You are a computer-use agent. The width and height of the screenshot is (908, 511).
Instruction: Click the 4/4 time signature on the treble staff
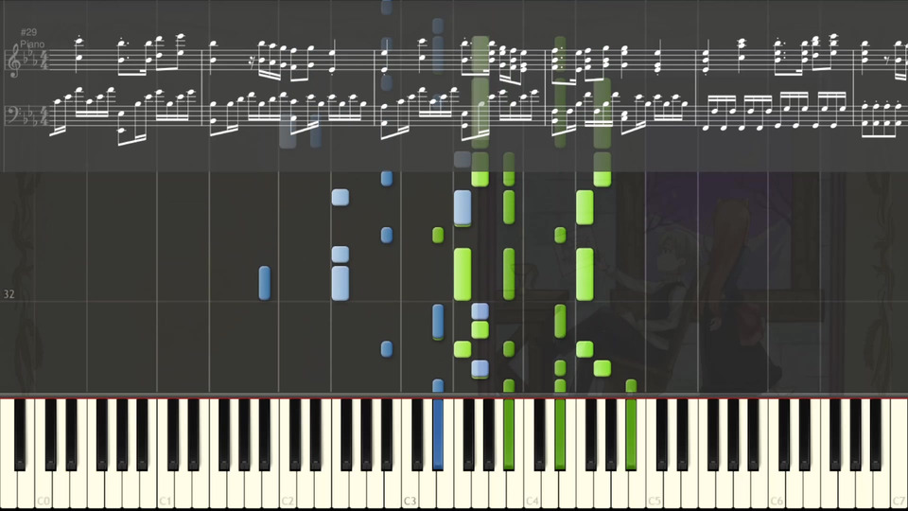[x=43, y=61]
